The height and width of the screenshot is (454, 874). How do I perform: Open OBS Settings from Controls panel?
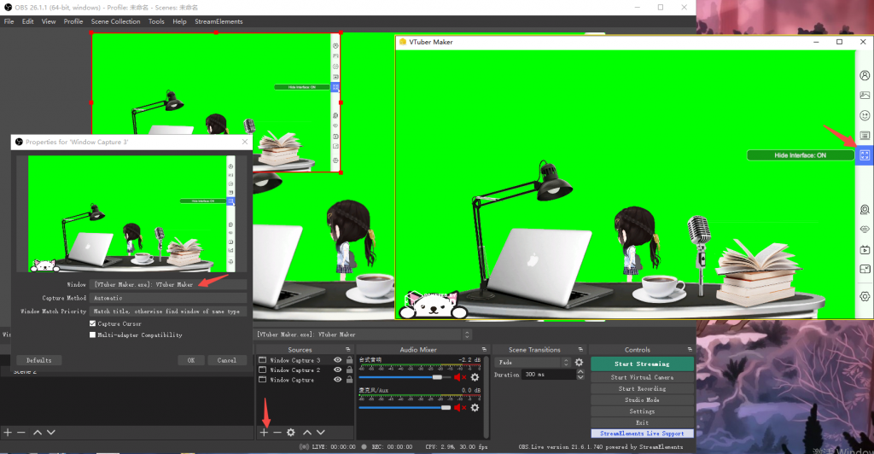point(642,411)
